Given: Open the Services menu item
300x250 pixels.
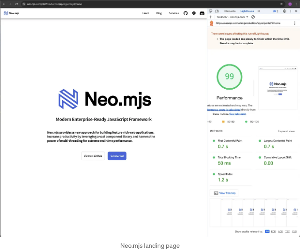Looking at the screenshot, I should (174, 13).
